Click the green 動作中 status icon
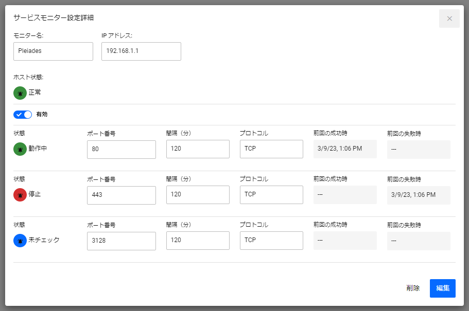 coord(20,149)
